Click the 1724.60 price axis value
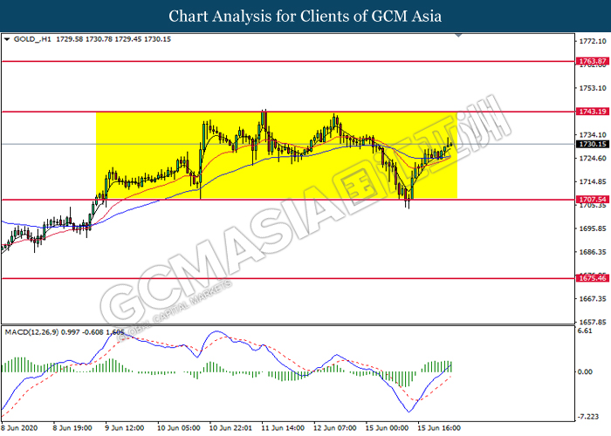 pos(593,159)
